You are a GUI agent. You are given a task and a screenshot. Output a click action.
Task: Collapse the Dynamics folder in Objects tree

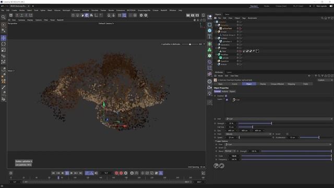pos(217,25)
